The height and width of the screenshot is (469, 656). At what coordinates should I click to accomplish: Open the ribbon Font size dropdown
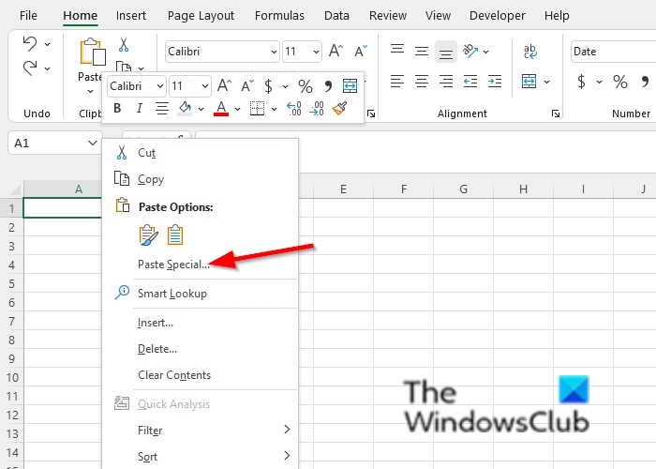click(316, 52)
